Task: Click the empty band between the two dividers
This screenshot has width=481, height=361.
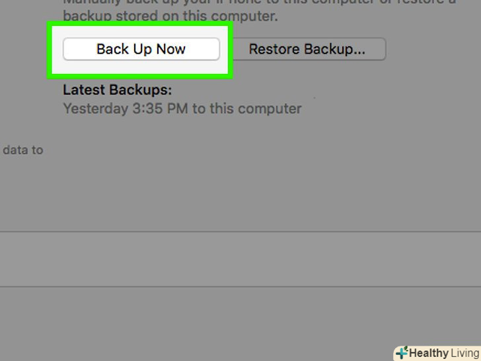Action: click(240, 259)
